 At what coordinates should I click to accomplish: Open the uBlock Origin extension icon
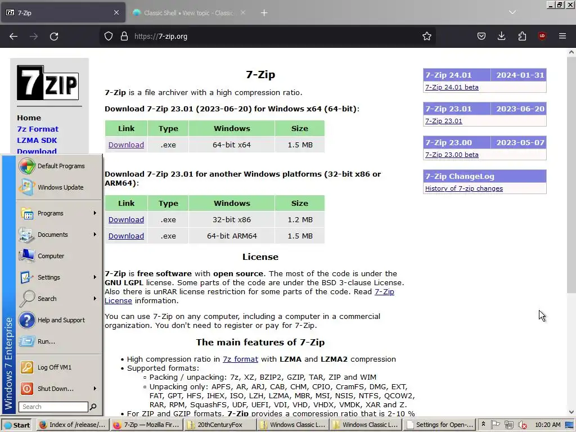[542, 36]
